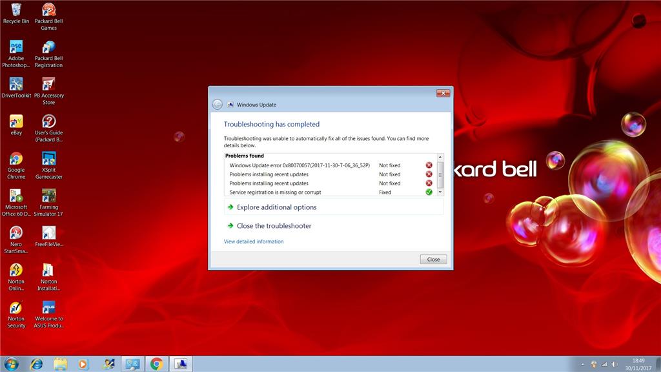Launch DriverToolkit from the desktop
Image resolution: width=661 pixels, height=372 pixels.
point(16,88)
